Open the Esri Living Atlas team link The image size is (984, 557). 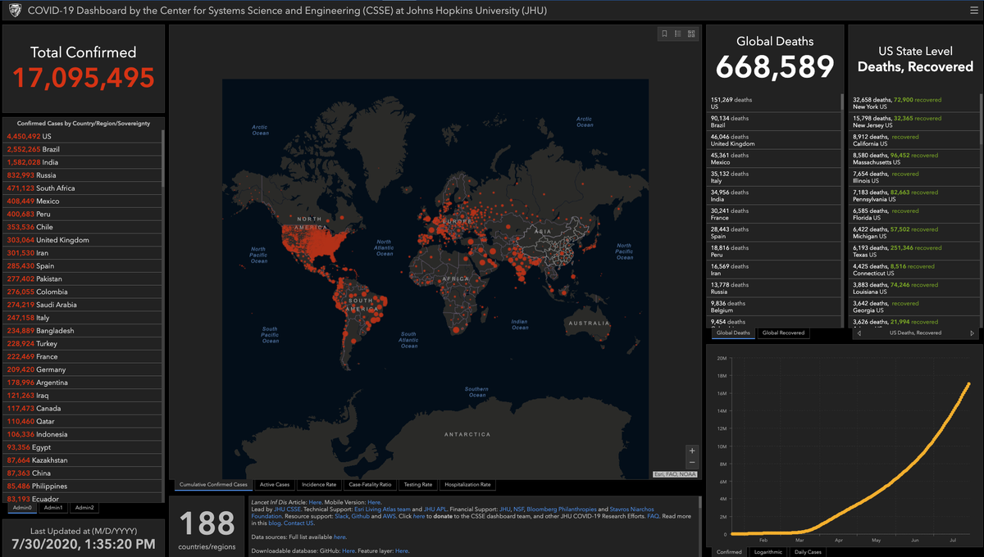[383, 509]
